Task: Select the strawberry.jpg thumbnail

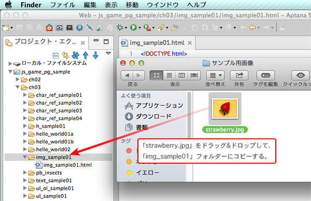Action: (x=225, y=109)
